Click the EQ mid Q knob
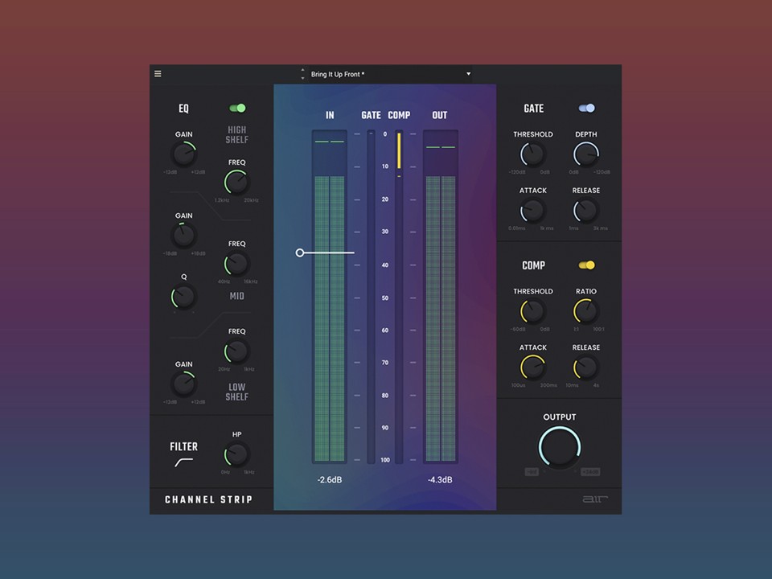Image resolution: width=772 pixels, height=579 pixels. [184, 297]
